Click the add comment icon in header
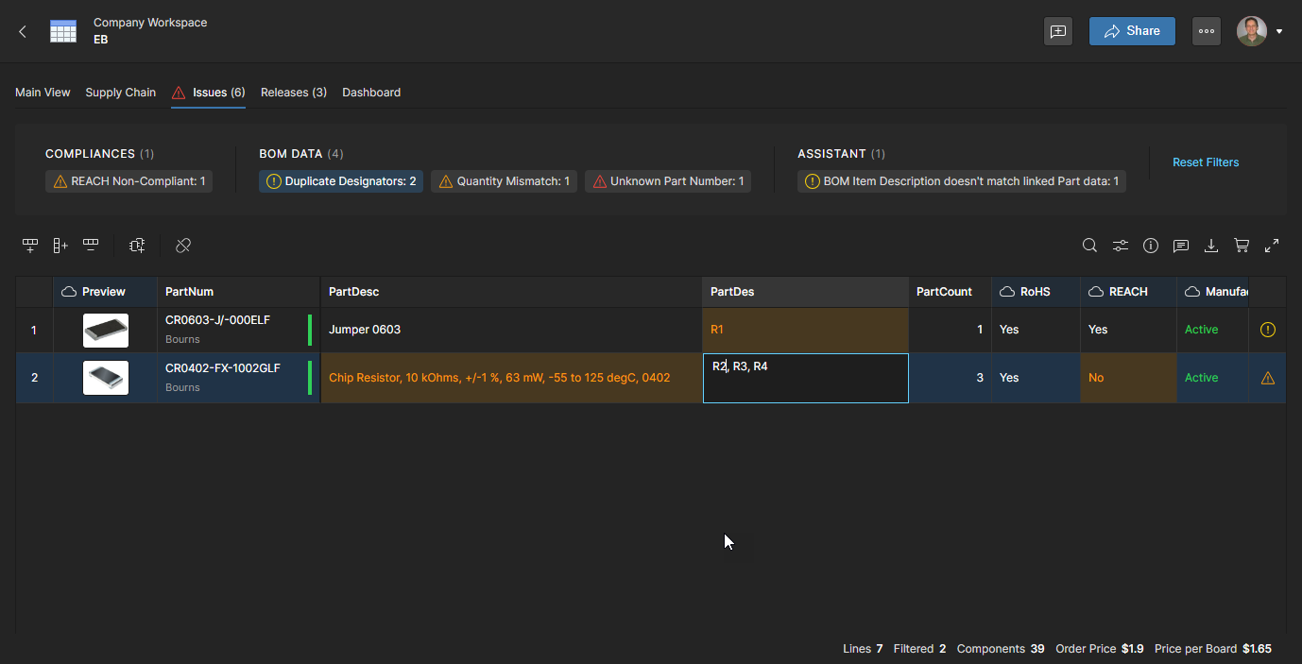This screenshot has width=1302, height=664. 1058,31
